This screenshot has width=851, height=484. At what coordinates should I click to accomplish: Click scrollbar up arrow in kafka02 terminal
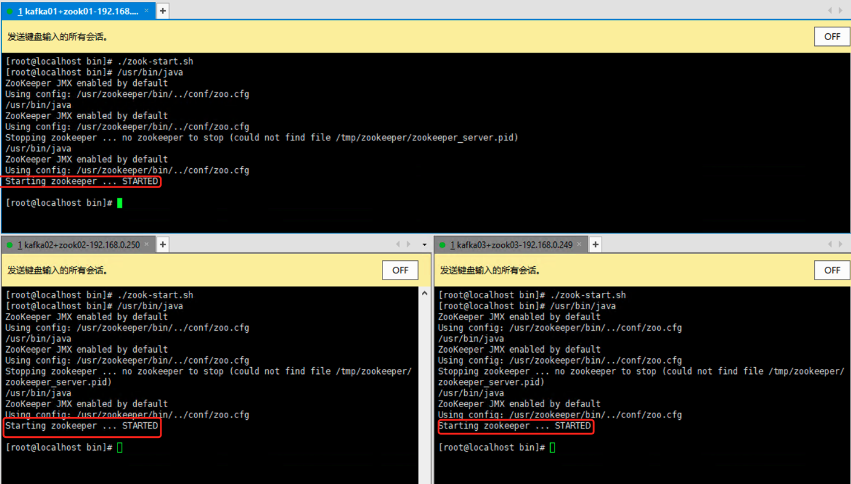(424, 293)
